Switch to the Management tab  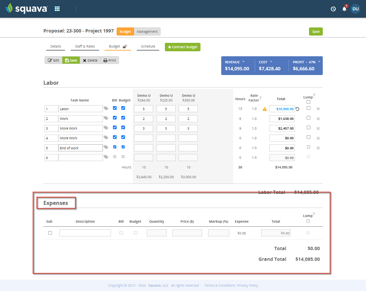point(146,31)
